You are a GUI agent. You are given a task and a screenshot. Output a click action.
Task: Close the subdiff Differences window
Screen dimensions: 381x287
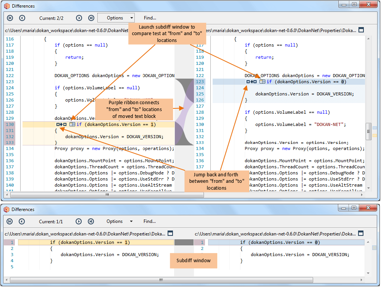(x=368, y=208)
